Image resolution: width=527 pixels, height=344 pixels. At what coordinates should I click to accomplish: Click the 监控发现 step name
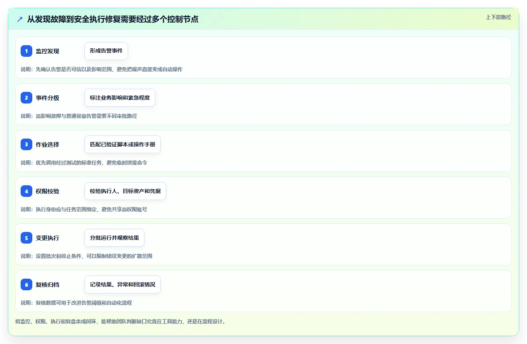coord(47,51)
